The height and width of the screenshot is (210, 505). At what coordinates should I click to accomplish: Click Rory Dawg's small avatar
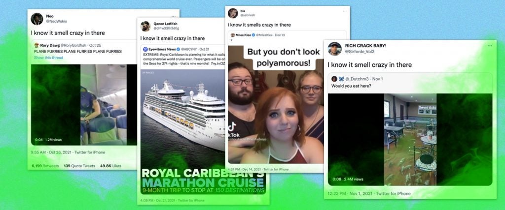[36, 45]
